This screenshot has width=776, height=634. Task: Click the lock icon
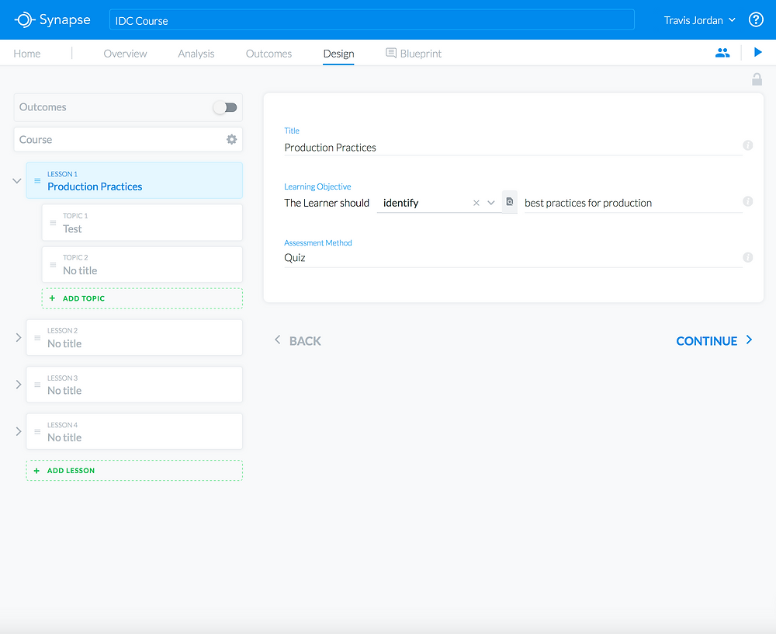757,79
